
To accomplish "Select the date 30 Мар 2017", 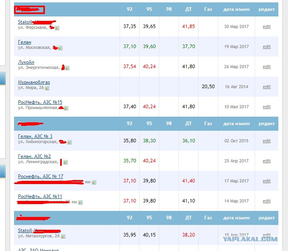I will point(236,26).
